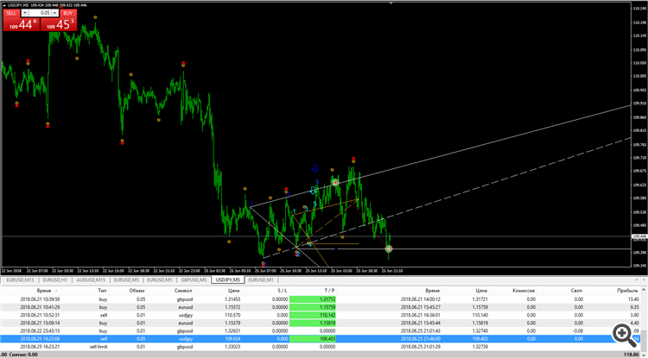The image size is (648, 358).
Task: Click the SELL label button
Action: [x=11, y=13]
